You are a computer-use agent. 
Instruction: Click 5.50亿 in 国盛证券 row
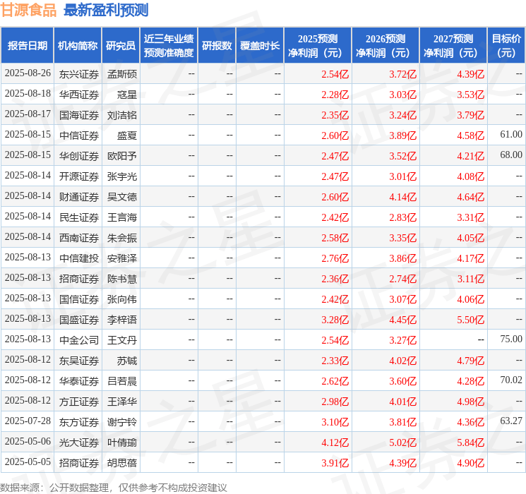[x=471, y=320]
